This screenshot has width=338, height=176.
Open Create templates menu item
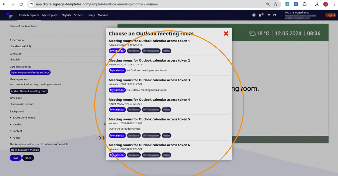coord(29,15)
